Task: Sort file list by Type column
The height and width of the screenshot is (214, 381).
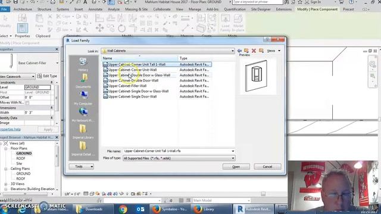Action: 195,58
